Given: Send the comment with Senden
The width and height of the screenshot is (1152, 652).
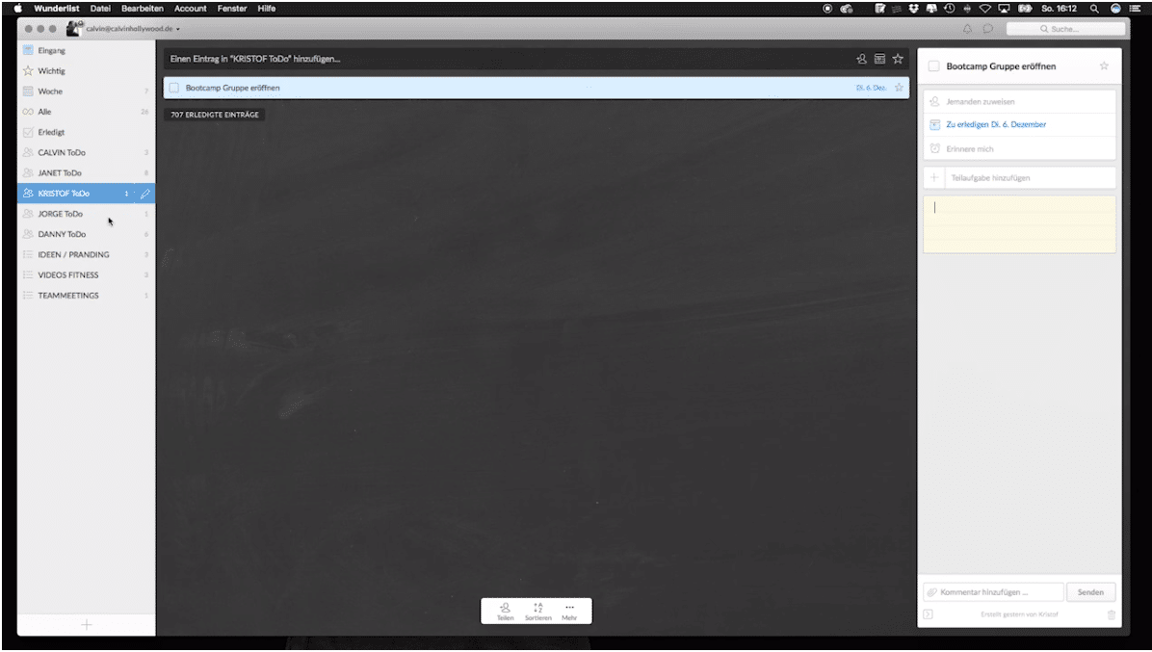Looking at the screenshot, I should point(1090,591).
